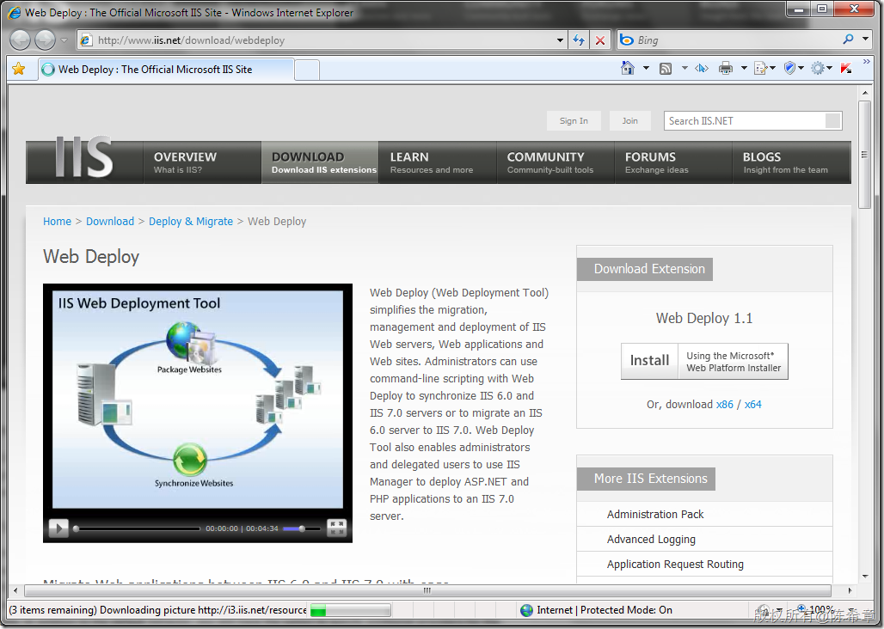
Task: Click the iis.net URL address field
Action: click(322, 40)
